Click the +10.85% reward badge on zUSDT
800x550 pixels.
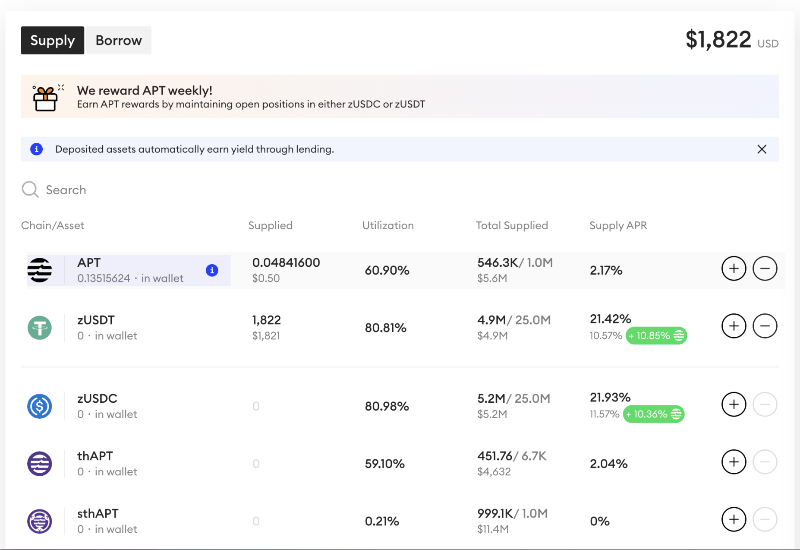coord(656,336)
